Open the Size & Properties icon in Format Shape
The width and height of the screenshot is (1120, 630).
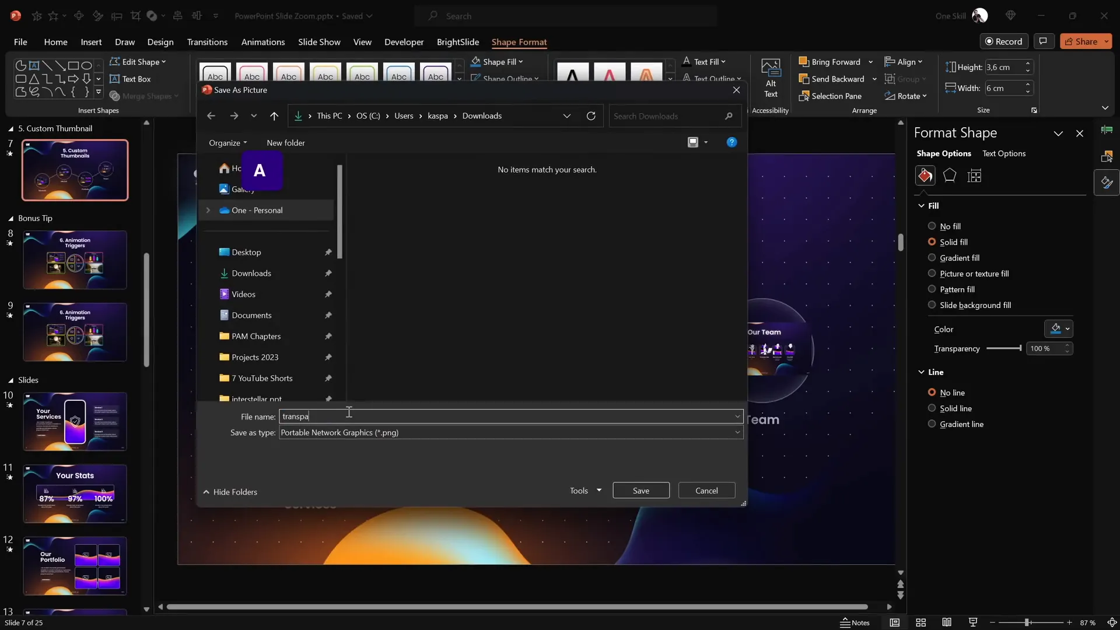(x=974, y=176)
